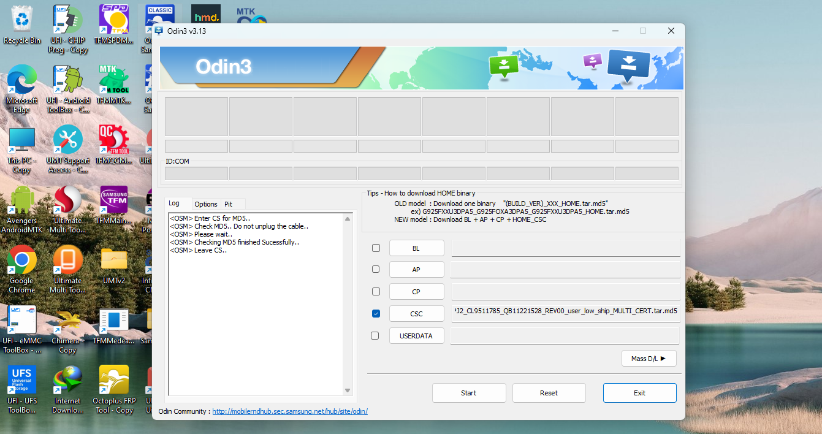
Task: Open UFI - UFS ToolBox shortcut
Action: click(x=22, y=381)
